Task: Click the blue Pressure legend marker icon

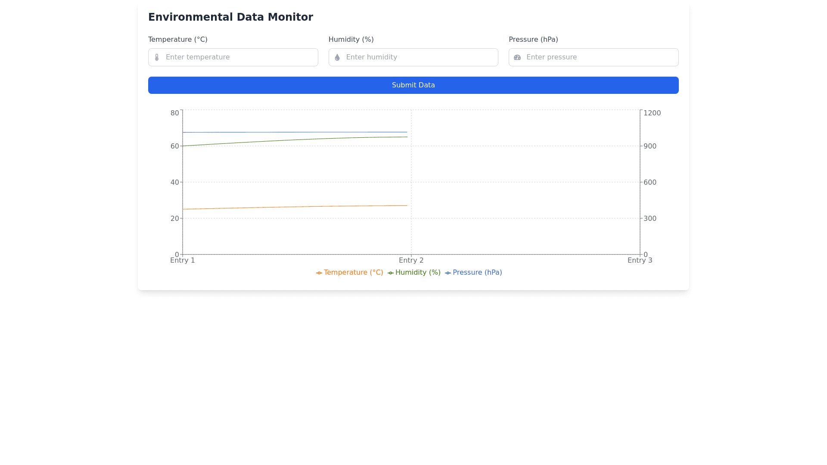Action: point(448,273)
